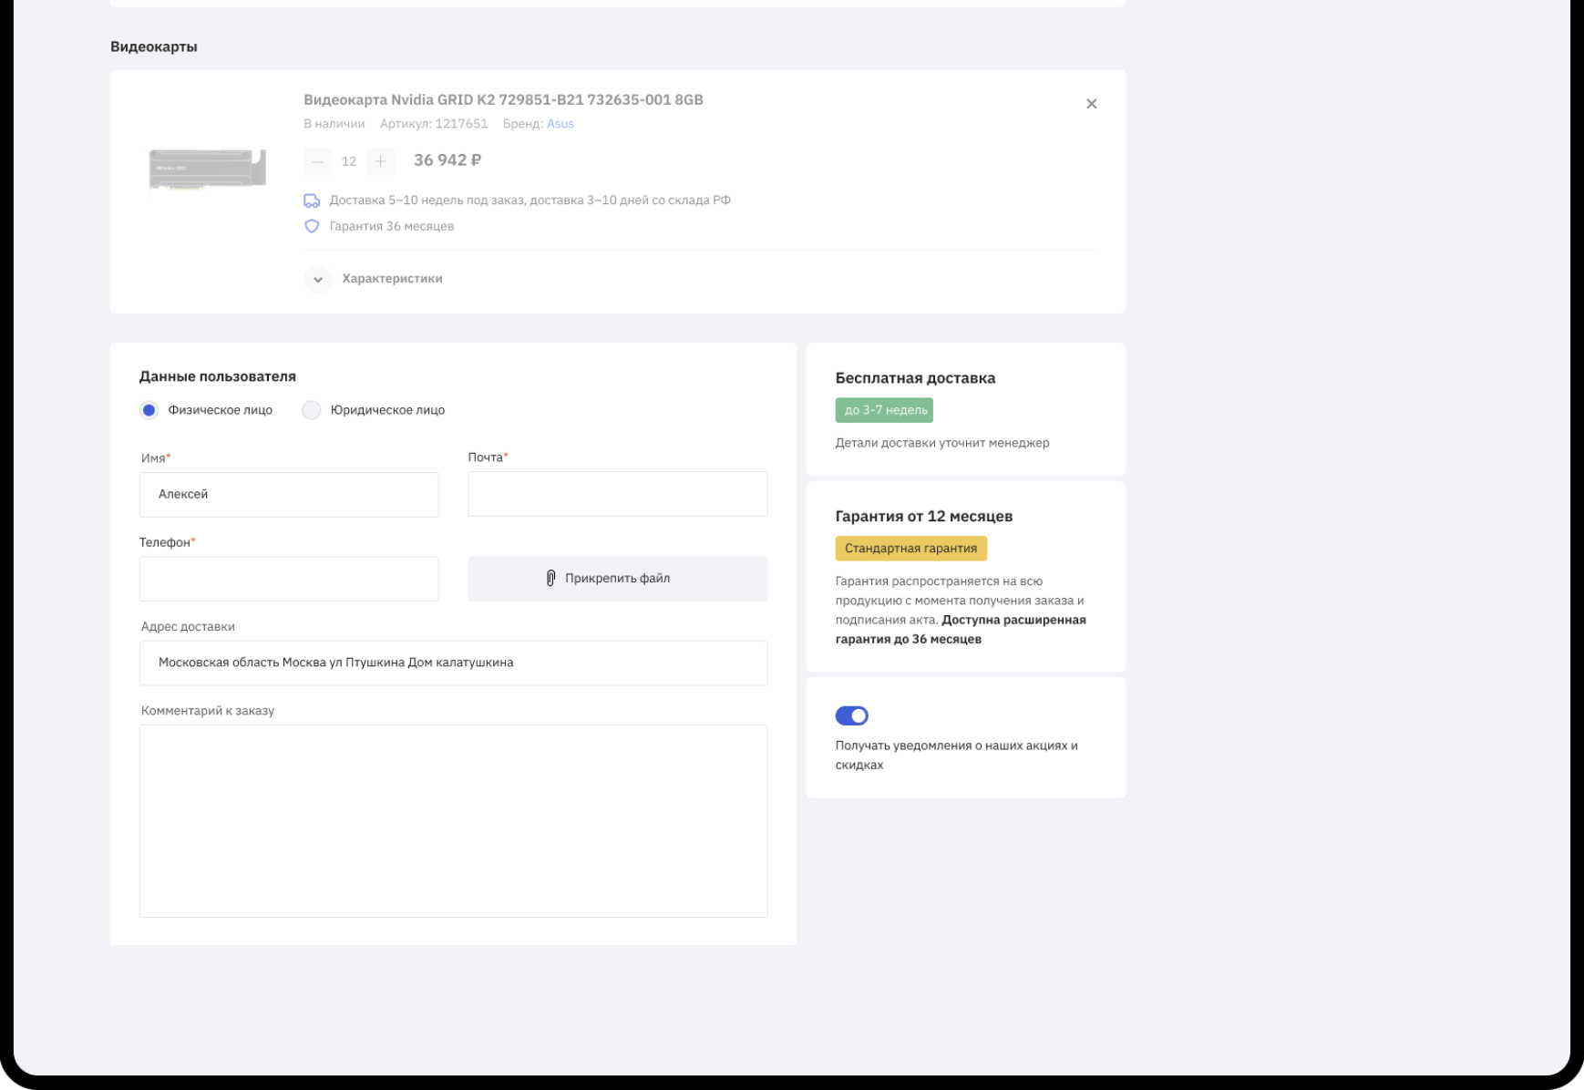Select Физическое лицо radio button

(149, 410)
